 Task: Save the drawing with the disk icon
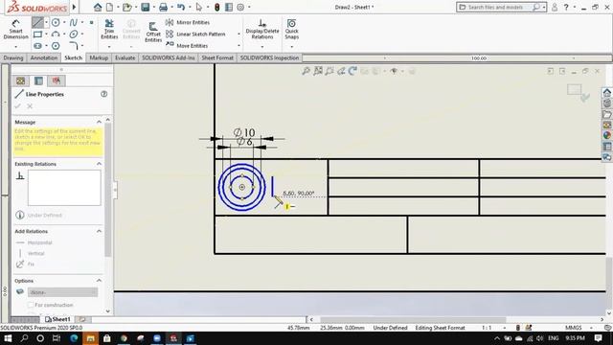145,7
